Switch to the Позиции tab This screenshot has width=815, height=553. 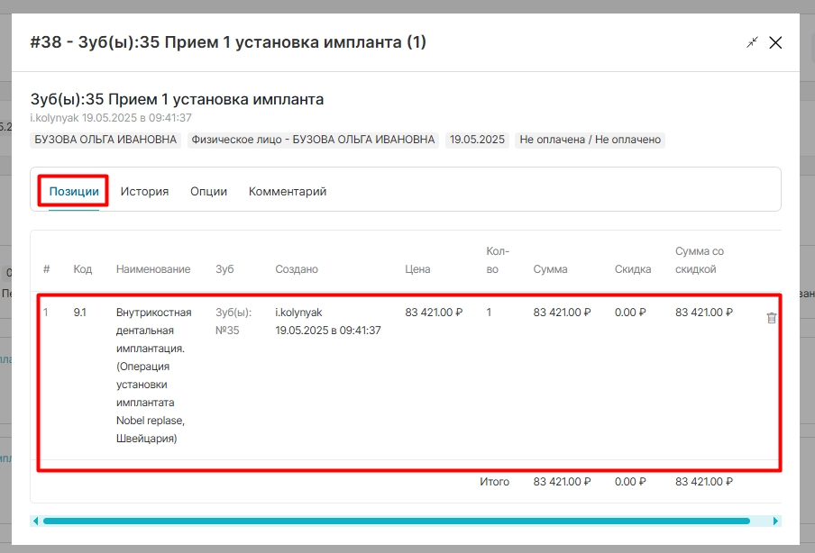[x=74, y=191]
